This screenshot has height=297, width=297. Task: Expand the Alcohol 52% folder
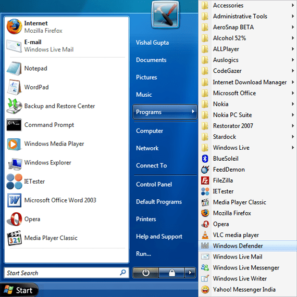(247, 38)
